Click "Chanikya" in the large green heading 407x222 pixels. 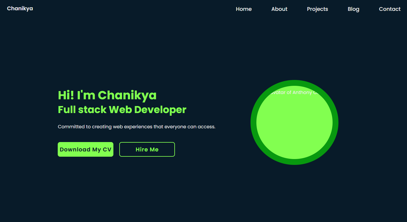coord(127,95)
